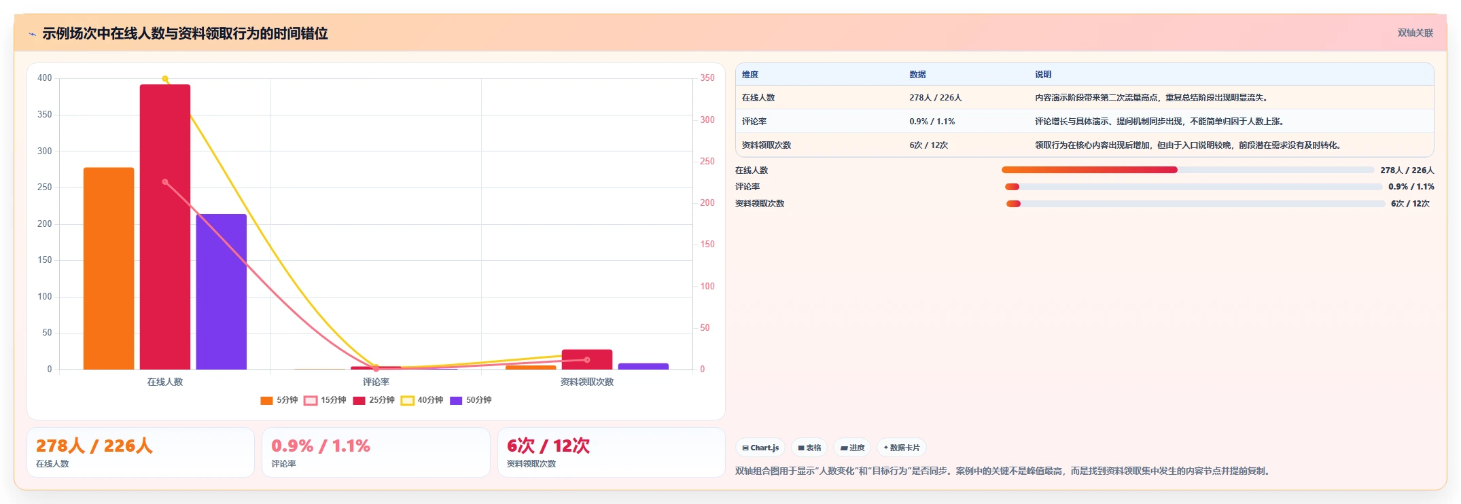
Task: Click the 评论率 label beside its progress bar
Action: [747, 187]
